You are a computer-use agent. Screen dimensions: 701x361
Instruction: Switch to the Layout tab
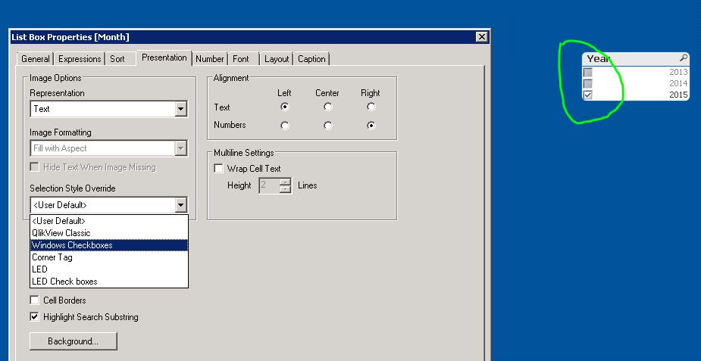tap(277, 59)
